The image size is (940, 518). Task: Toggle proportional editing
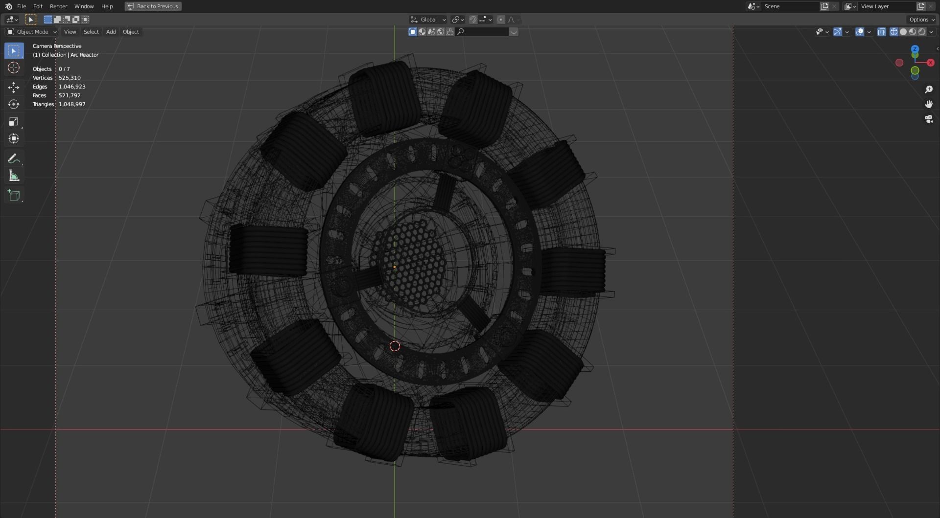[500, 20]
